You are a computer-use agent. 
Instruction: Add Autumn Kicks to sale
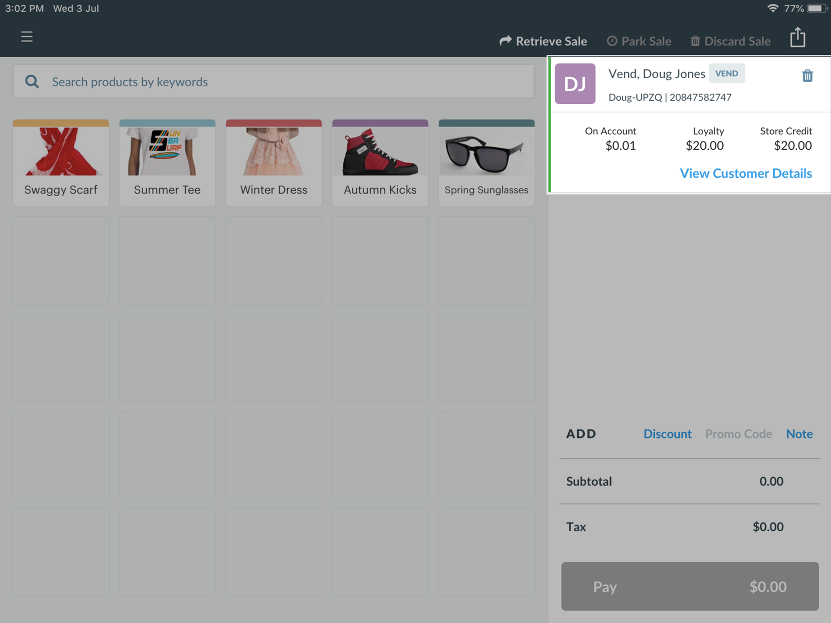tap(380, 163)
